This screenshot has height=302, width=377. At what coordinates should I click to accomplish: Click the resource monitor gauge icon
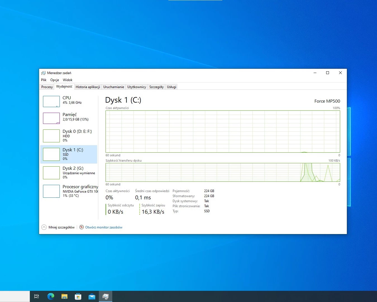pyautogui.click(x=82, y=227)
